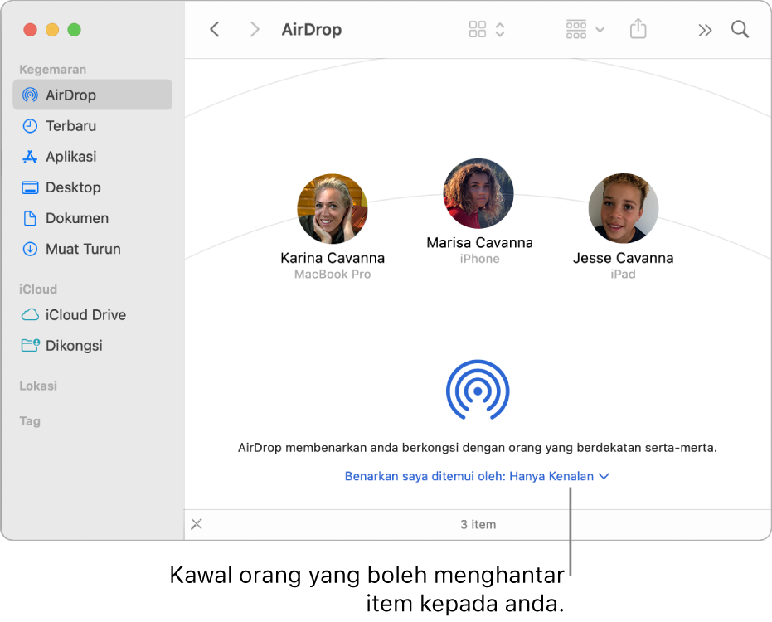
Task: Select the Kegemaran section header
Action: 52,69
